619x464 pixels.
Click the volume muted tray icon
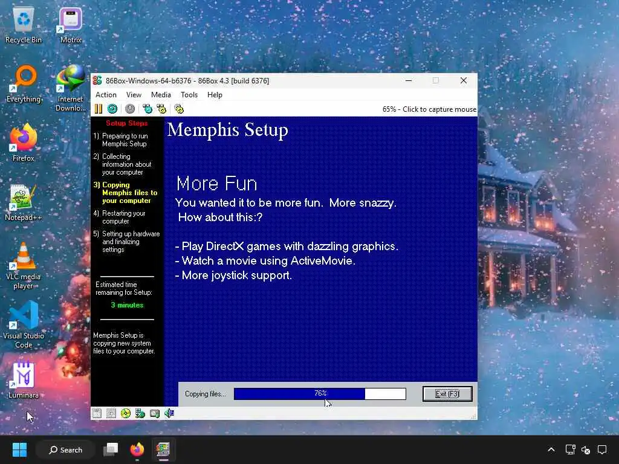point(586,449)
